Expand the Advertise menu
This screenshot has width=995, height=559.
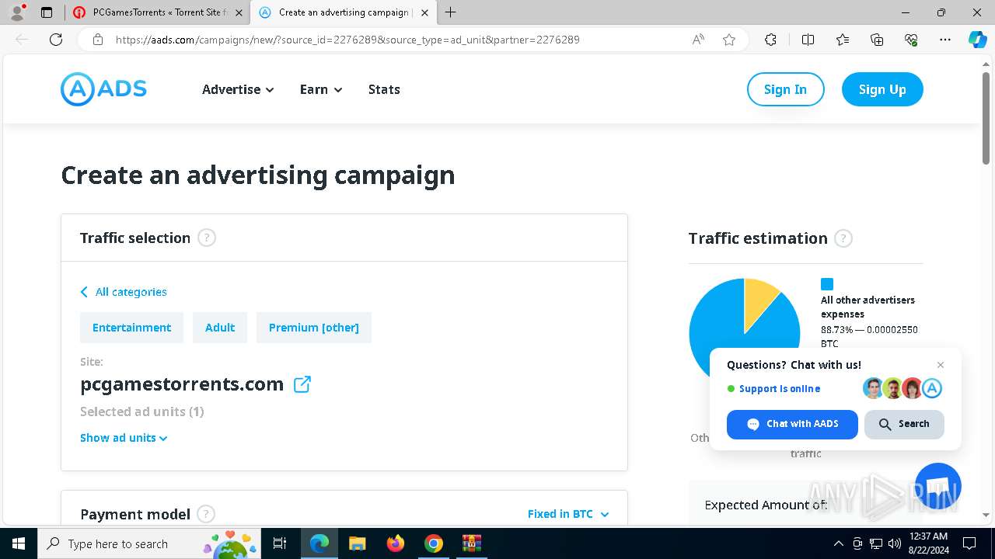tap(238, 89)
